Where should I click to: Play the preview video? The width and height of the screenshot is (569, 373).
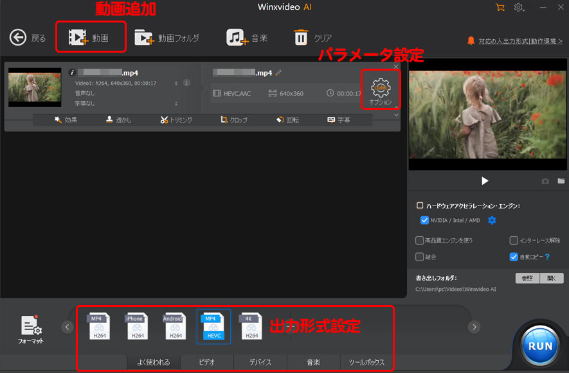(x=485, y=182)
